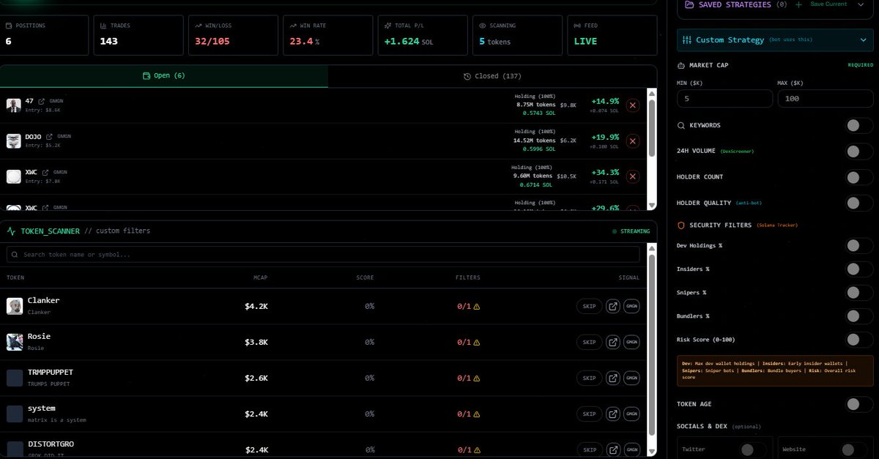Click the Security Filters shield icon
The image size is (879, 459).
(681, 225)
